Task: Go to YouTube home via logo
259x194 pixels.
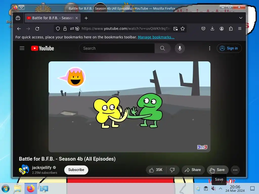Action: point(42,48)
